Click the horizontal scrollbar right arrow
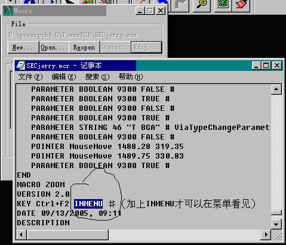 (x=266, y=235)
